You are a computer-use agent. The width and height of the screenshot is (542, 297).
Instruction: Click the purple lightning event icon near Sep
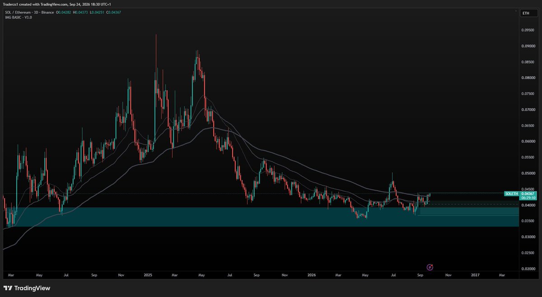point(430,267)
